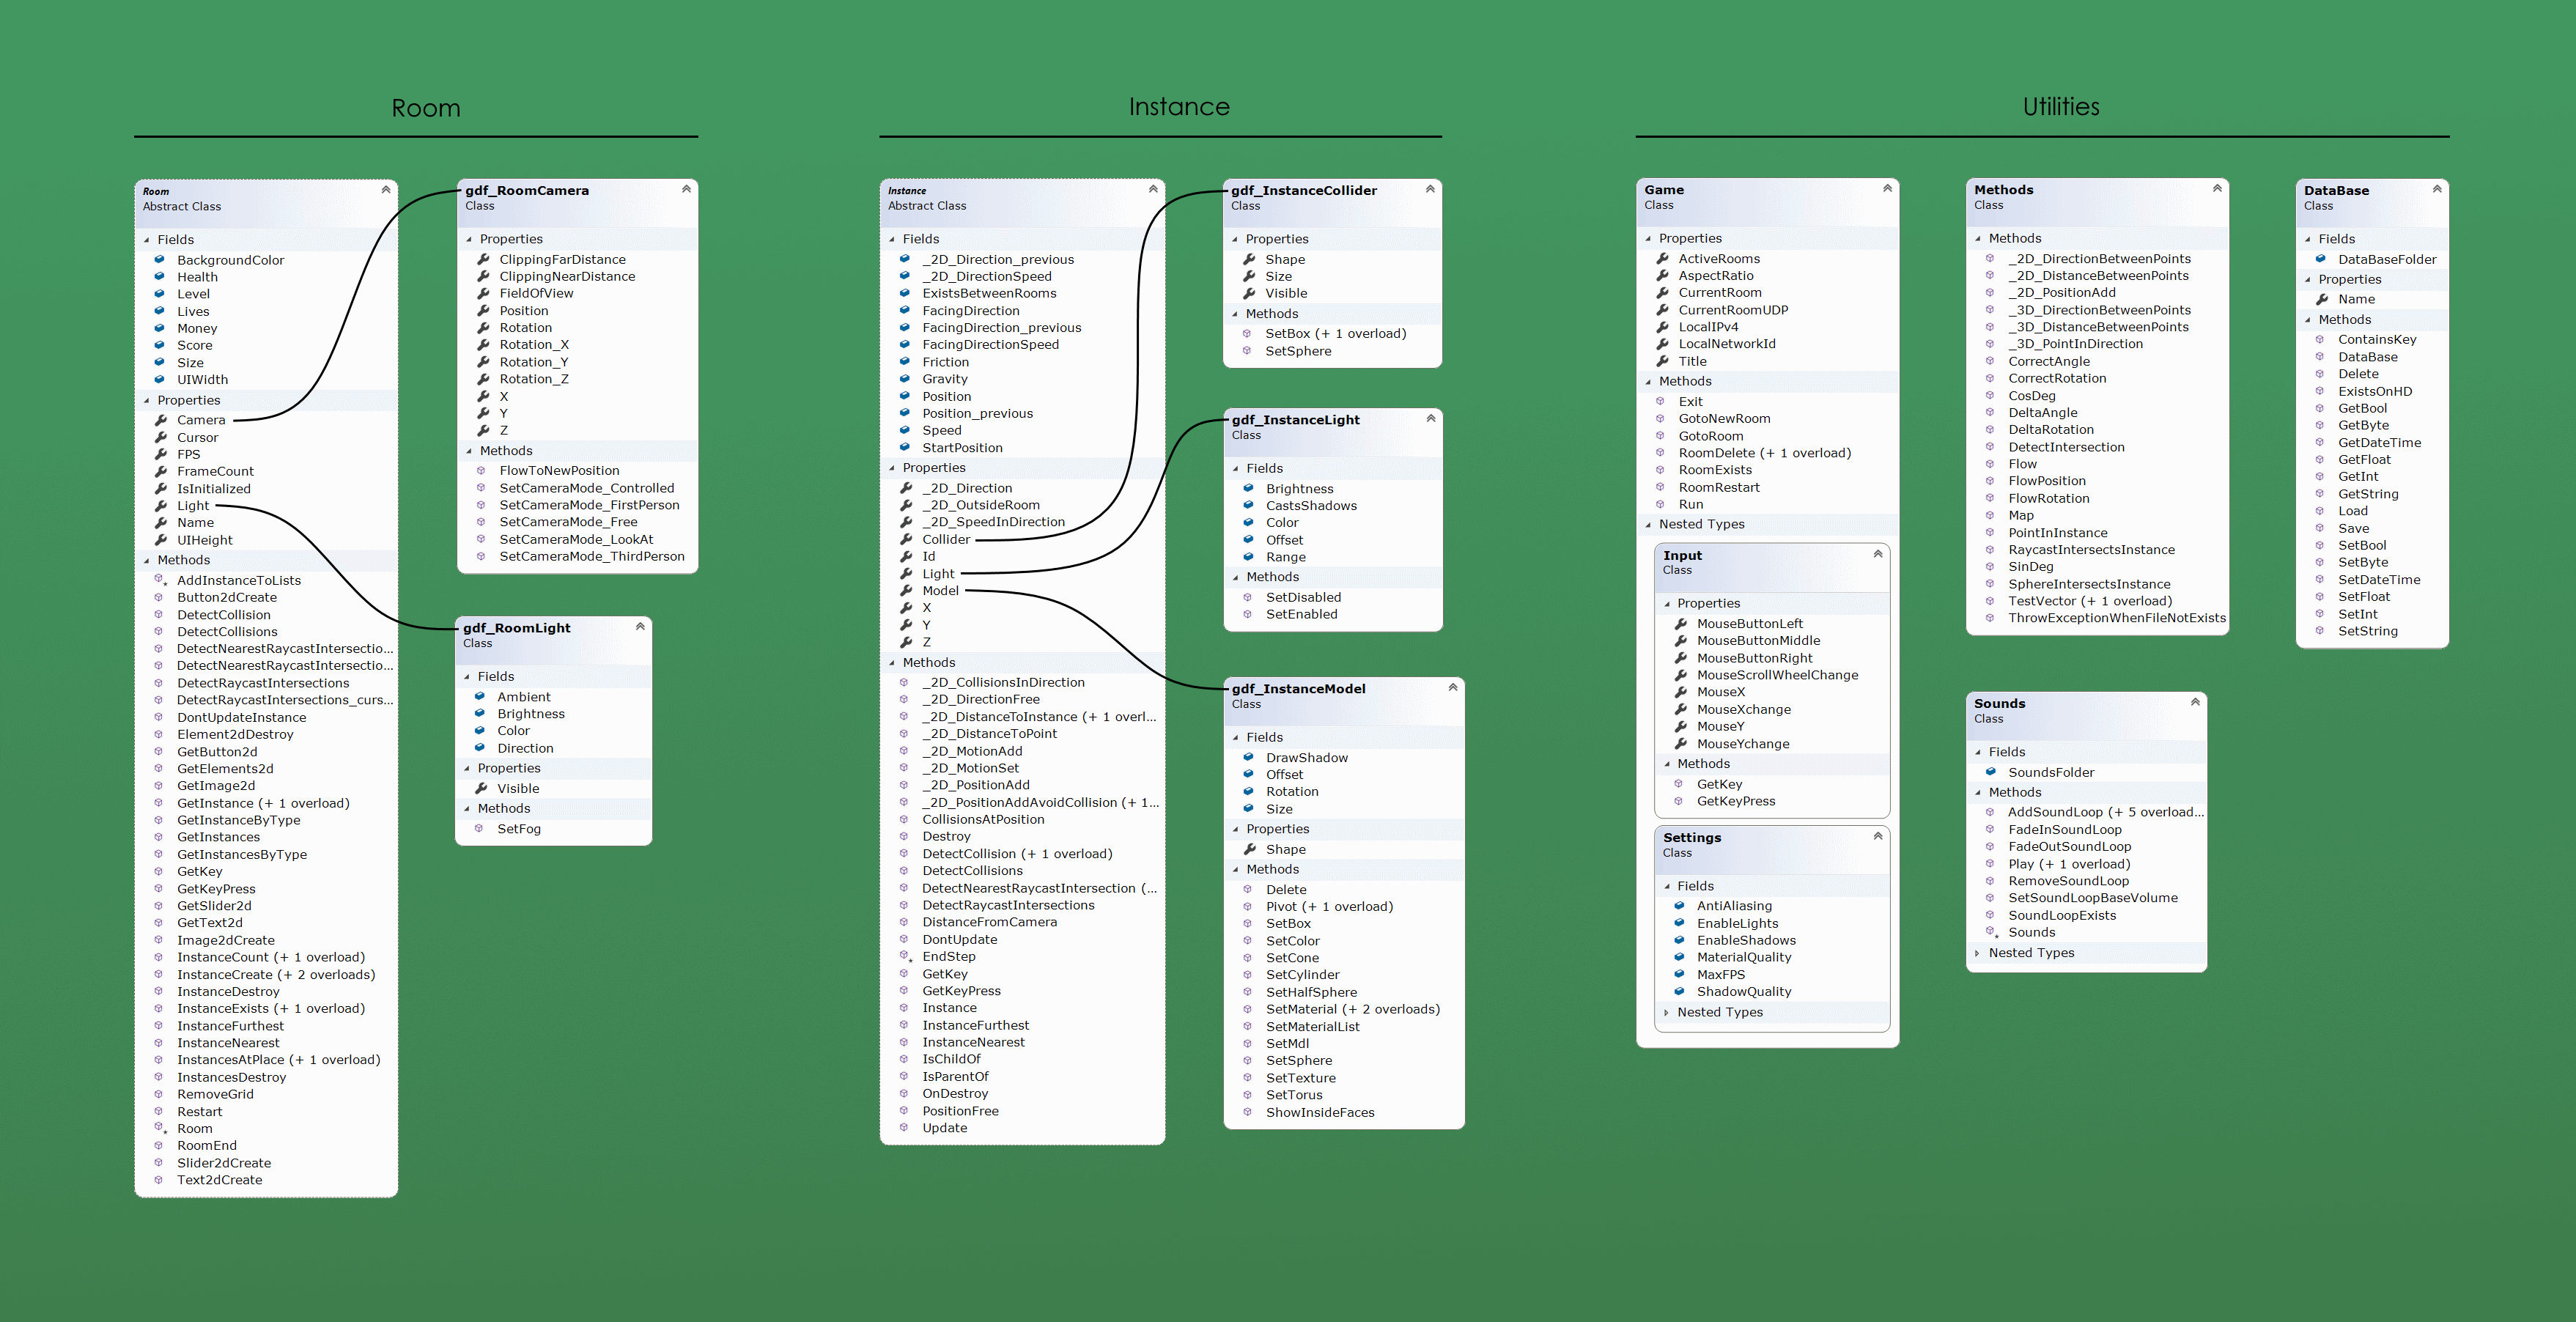Collapse the gdf_RoomCamera class box chevron
The height and width of the screenshot is (1322, 2576).
pyautogui.click(x=686, y=189)
